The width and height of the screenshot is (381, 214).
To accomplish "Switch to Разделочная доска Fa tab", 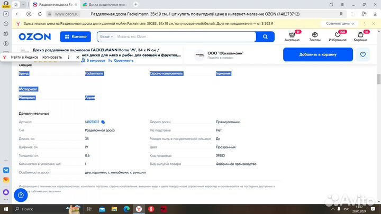I will click(56, 5).
